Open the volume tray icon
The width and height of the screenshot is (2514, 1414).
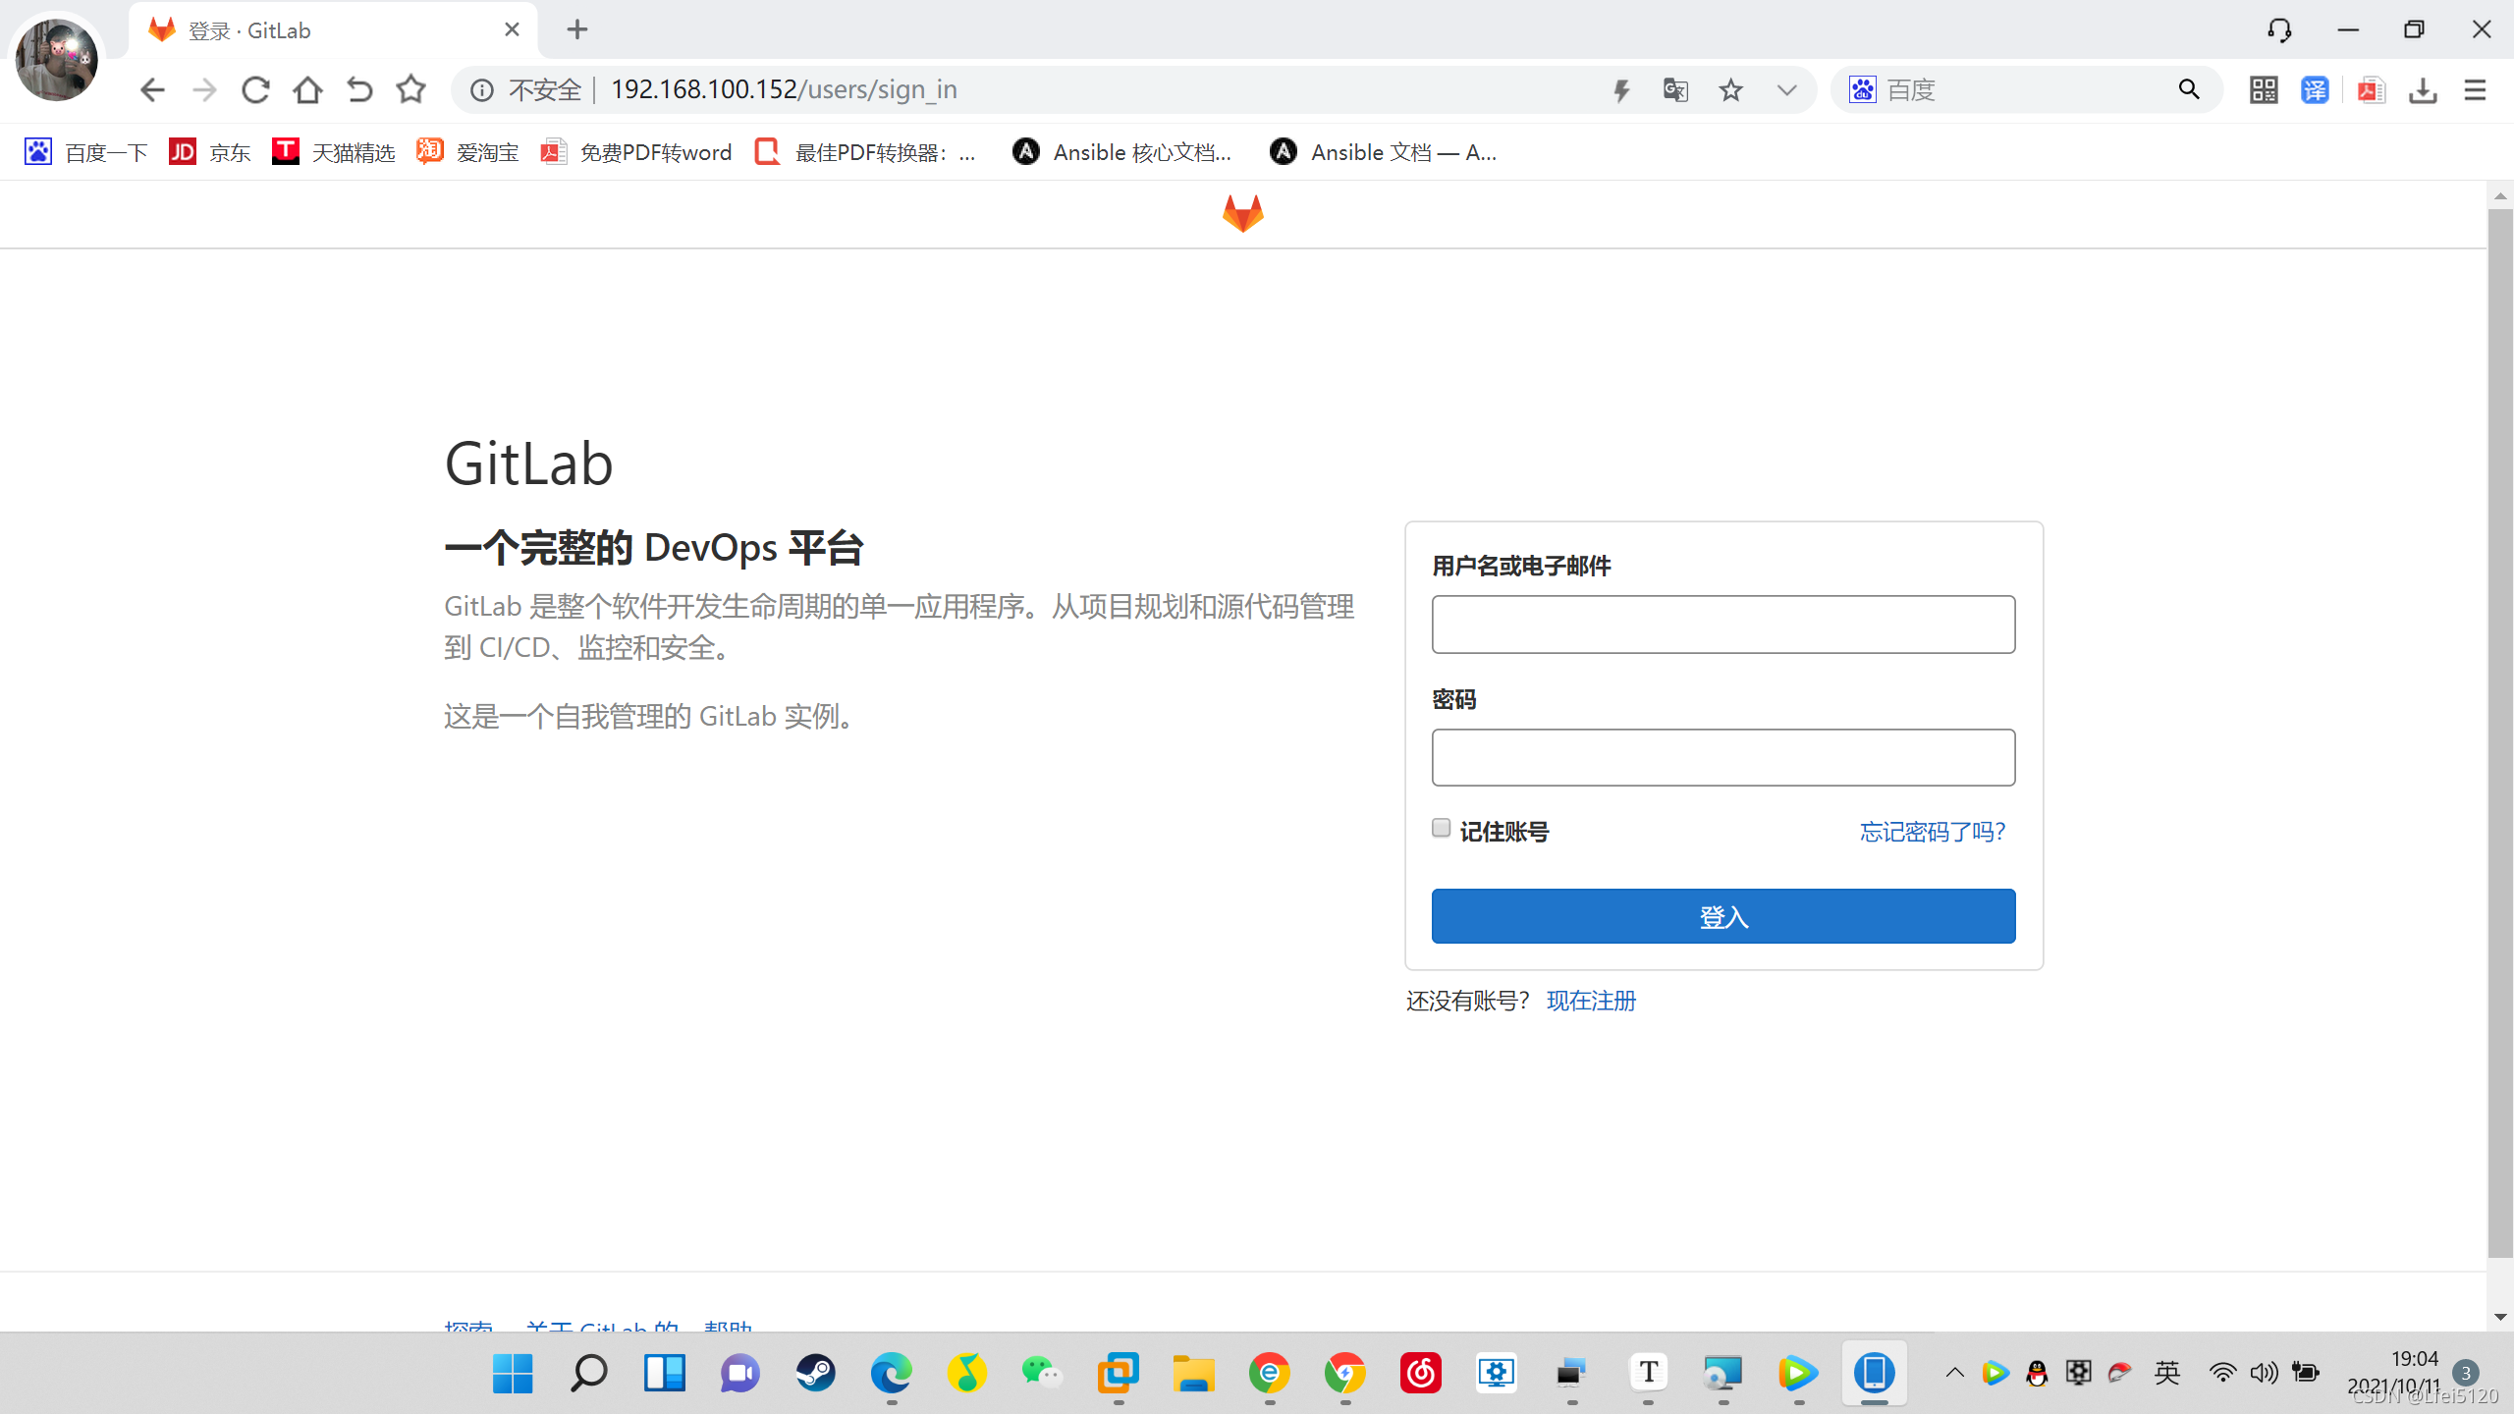click(x=2264, y=1373)
